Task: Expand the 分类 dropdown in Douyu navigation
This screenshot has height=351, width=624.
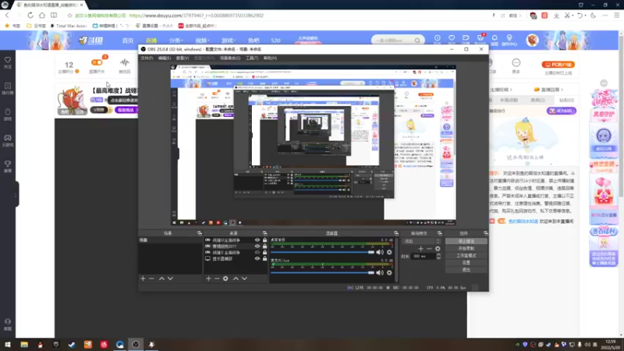Action: (175, 41)
